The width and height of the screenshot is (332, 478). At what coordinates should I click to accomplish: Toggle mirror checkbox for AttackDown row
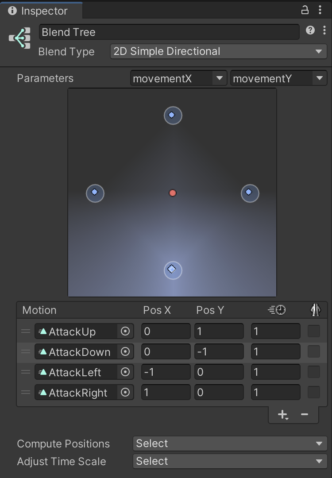[x=314, y=351]
